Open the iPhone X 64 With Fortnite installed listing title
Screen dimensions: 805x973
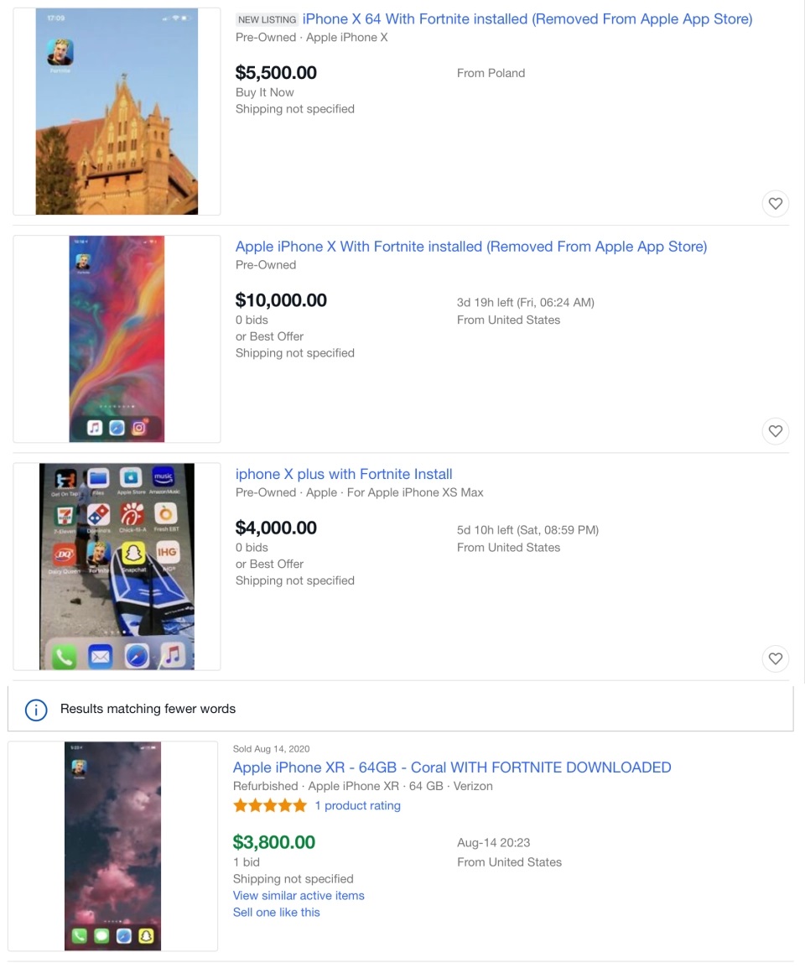point(527,19)
